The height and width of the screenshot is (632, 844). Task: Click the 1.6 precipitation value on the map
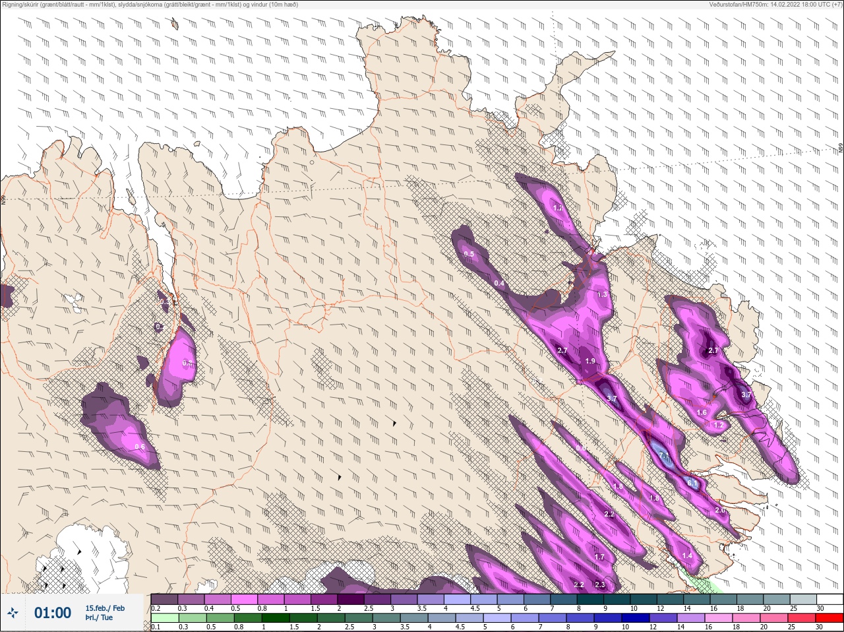tap(702, 413)
